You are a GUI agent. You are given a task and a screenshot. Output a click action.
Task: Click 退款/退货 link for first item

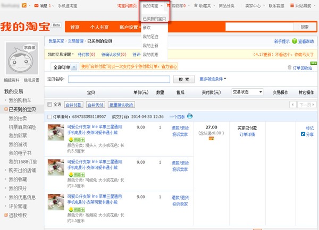point(180,128)
